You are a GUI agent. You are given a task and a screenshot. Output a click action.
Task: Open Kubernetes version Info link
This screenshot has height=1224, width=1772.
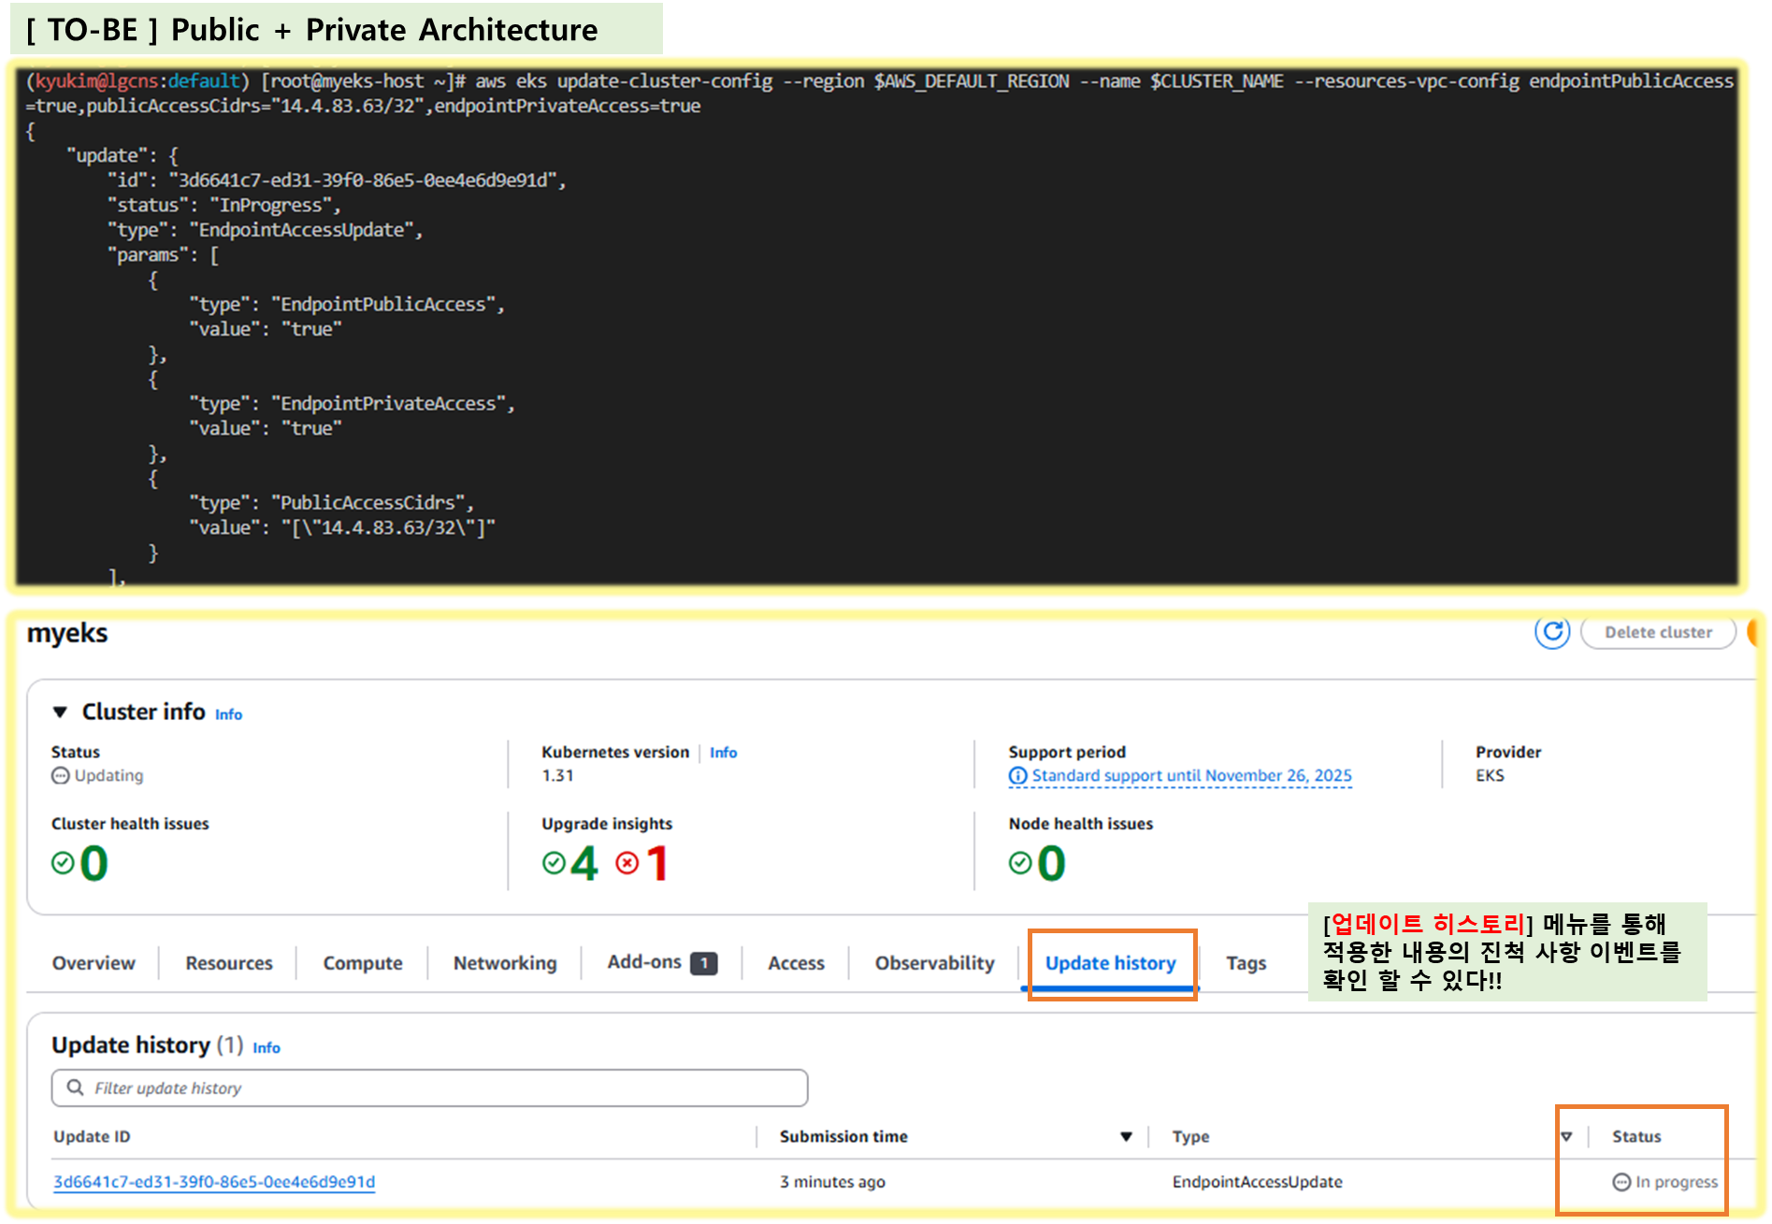coord(723,753)
